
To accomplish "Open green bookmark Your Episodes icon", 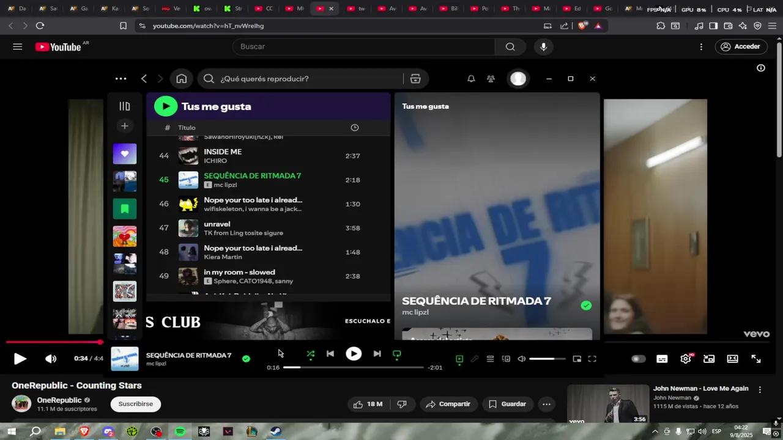I will (x=125, y=209).
